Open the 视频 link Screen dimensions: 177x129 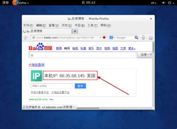[107, 48]
